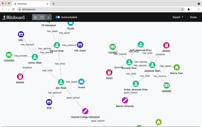Go back to the previous page

click(x=3, y=9)
